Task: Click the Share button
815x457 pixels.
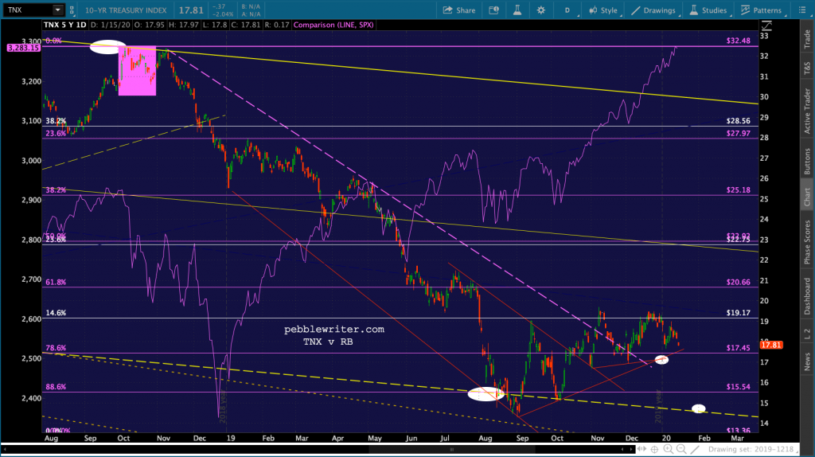Action: click(x=459, y=10)
